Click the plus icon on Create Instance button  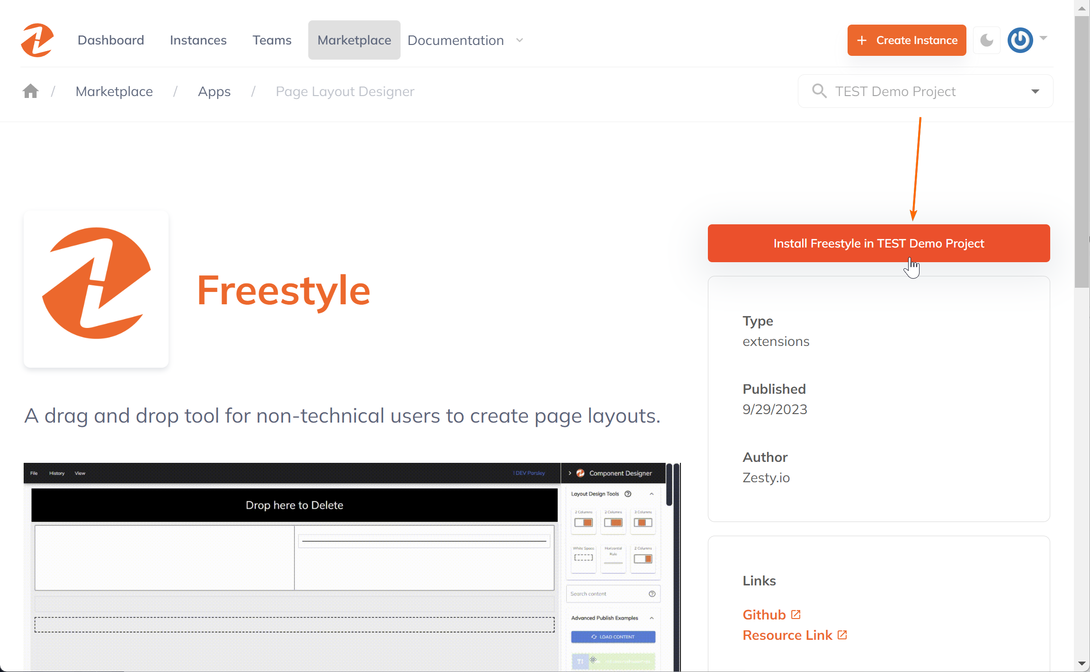862,40
